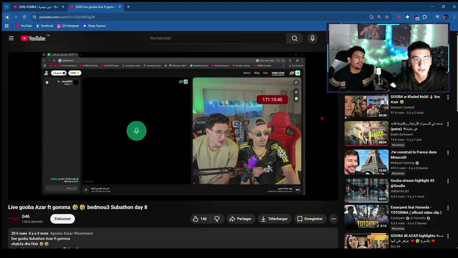Open options for Gooba stream highlight #5
Image resolution: width=458 pixels, height=258 pixels.
448,181
